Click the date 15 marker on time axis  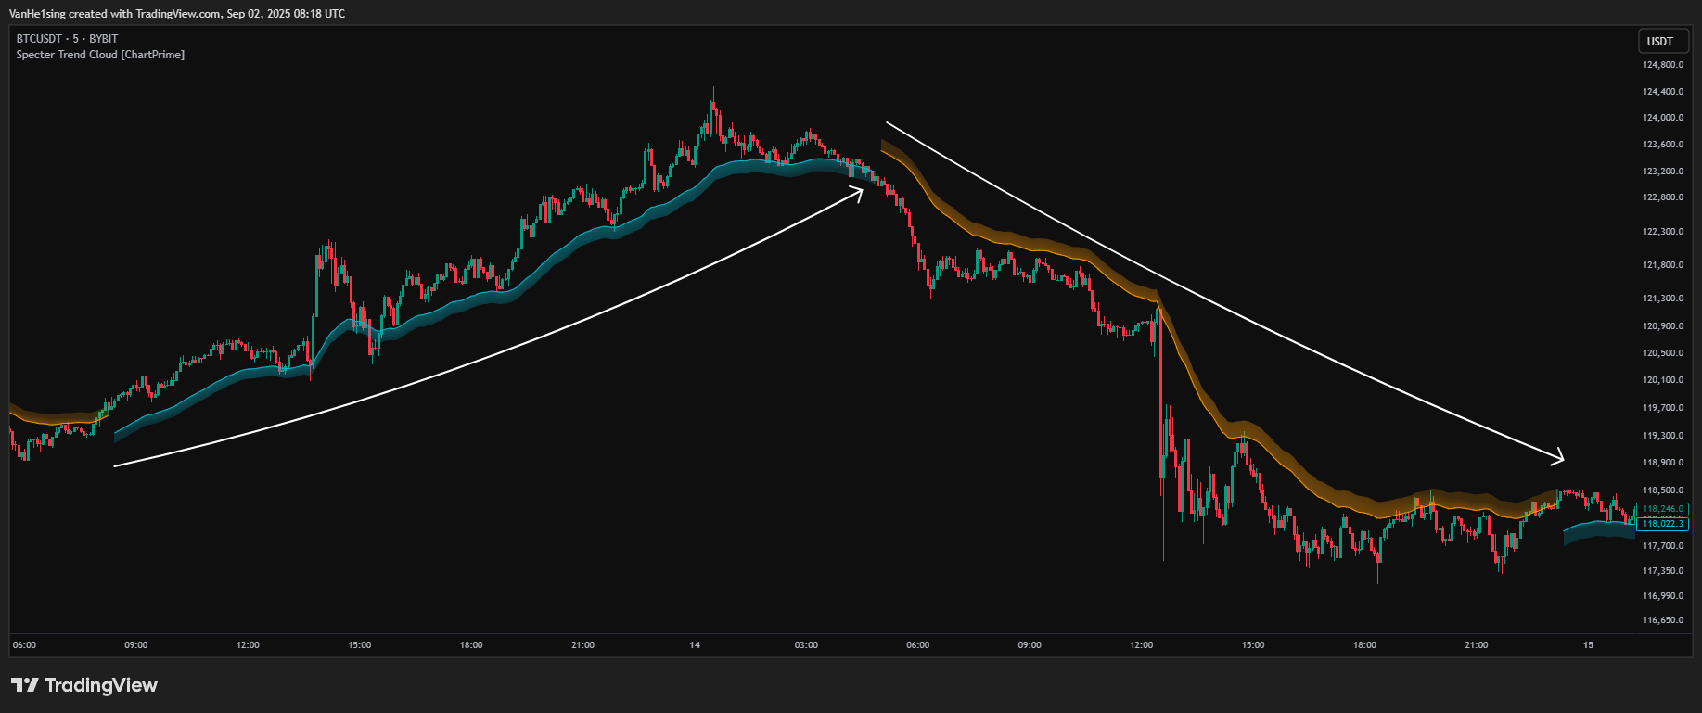point(1588,645)
